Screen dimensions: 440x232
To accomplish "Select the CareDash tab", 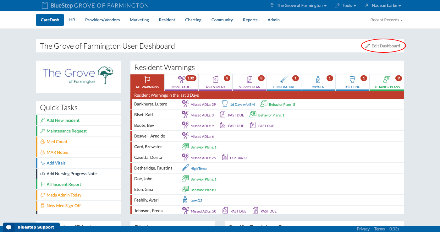I will pyautogui.click(x=50, y=20).
